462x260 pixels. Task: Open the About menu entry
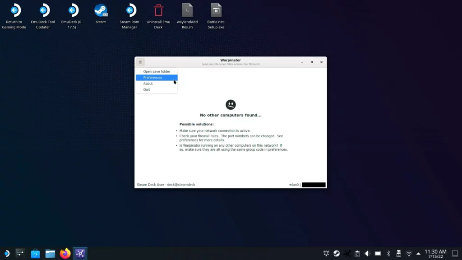[x=157, y=84]
